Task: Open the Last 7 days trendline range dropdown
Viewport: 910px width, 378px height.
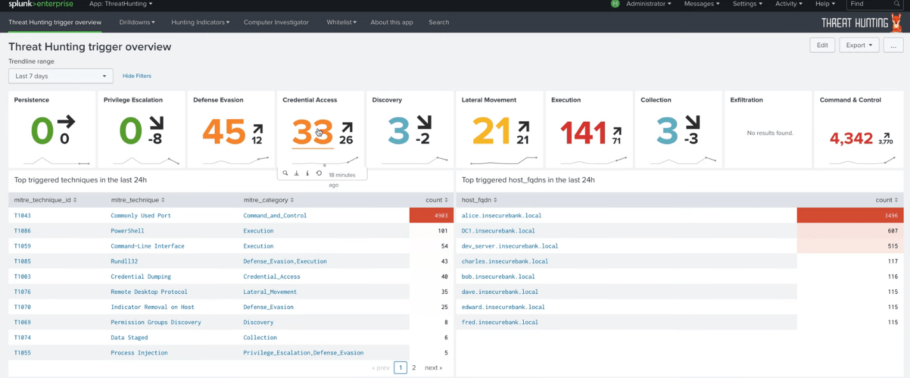Action: [61, 75]
